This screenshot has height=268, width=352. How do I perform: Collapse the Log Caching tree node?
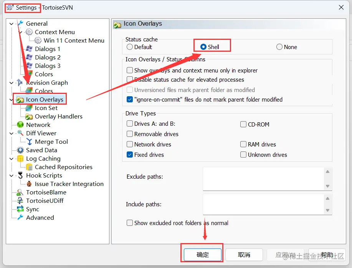(x=11, y=159)
